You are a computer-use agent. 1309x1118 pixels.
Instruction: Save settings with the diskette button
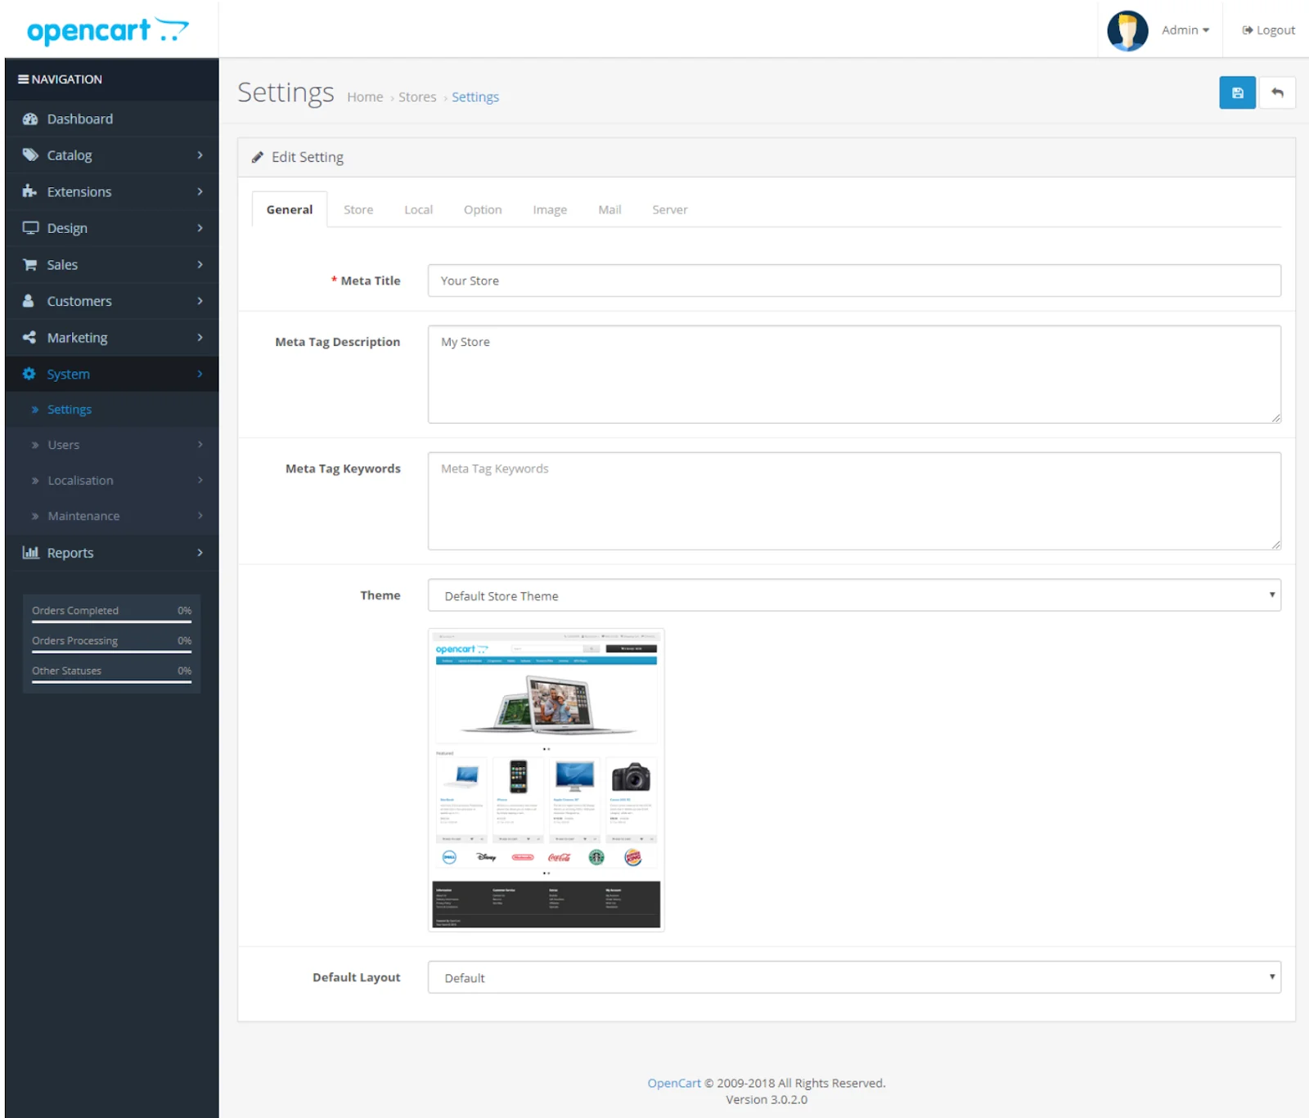point(1237,92)
